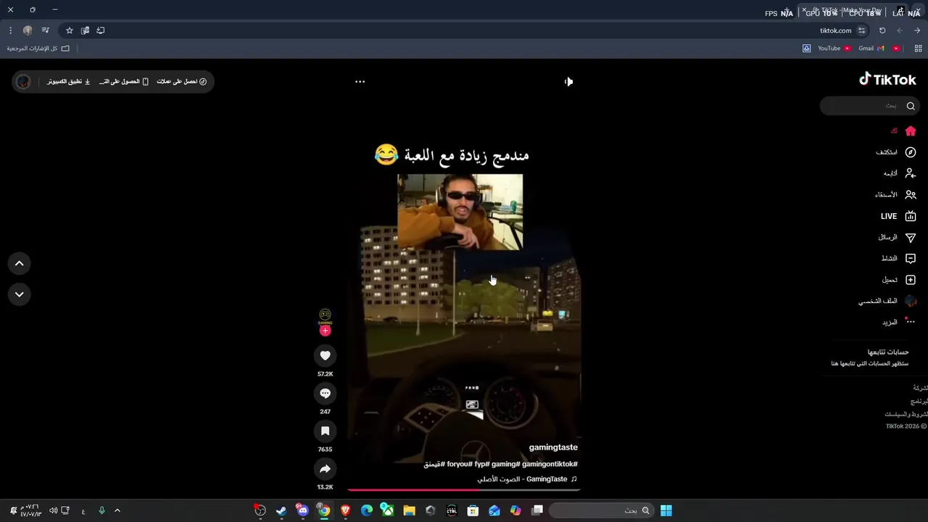Open the account avatar in top-left pill
The height and width of the screenshot is (522, 928).
(x=23, y=81)
